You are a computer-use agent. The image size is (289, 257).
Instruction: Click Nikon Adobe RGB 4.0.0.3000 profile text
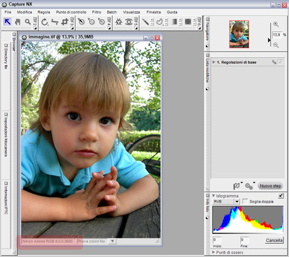(48, 241)
